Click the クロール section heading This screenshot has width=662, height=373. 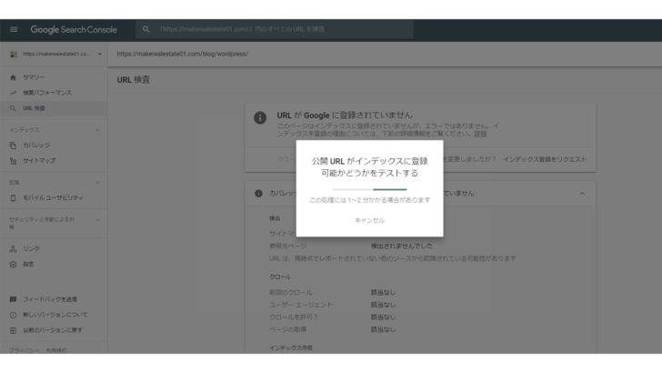click(280, 277)
